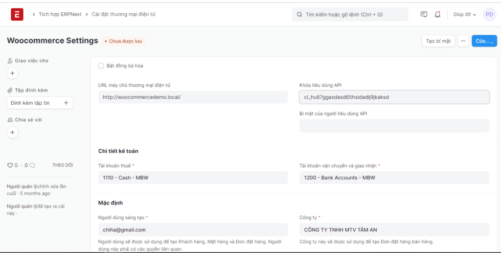Click the blue Cứu save button
This screenshot has height=253, width=501.
pyautogui.click(x=484, y=41)
